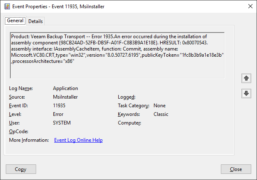Close window using title bar X
Screen dimensions: 257x180
(250, 7)
